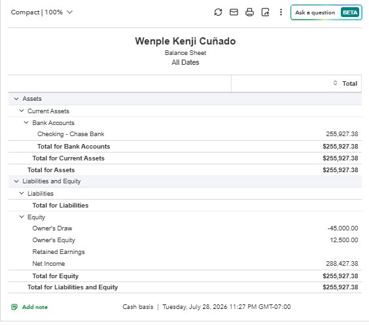Click Total for Liabilities and Equity amount

tap(340, 287)
